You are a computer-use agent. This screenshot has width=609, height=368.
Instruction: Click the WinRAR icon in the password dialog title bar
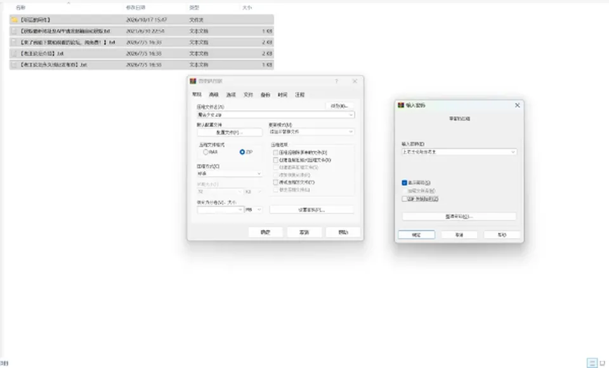(x=401, y=105)
